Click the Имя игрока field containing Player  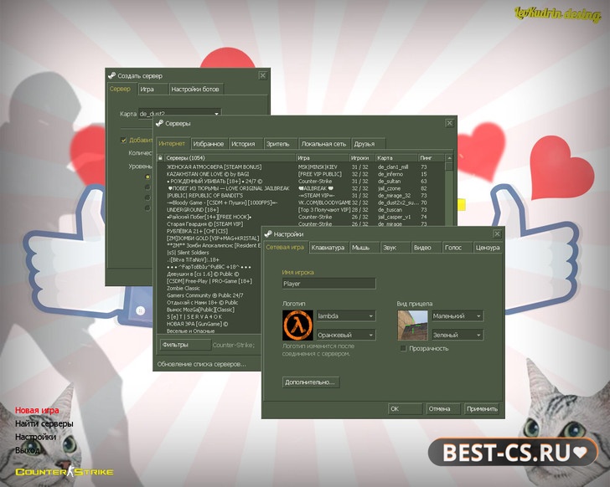[329, 284]
